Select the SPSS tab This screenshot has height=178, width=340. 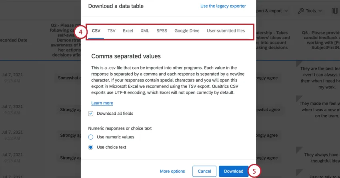click(162, 31)
